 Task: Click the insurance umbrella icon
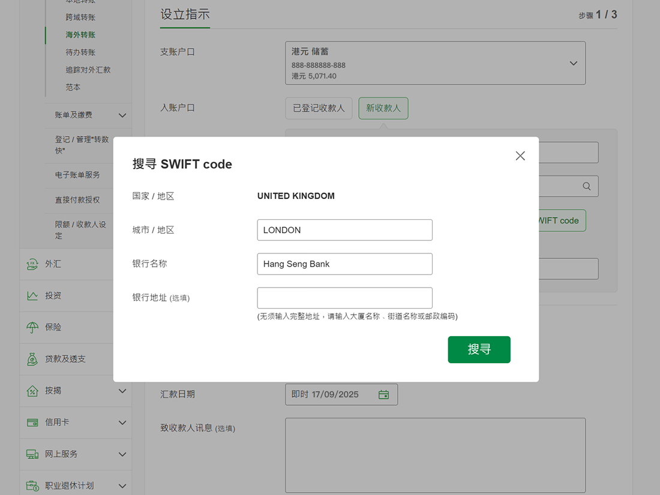click(x=32, y=327)
